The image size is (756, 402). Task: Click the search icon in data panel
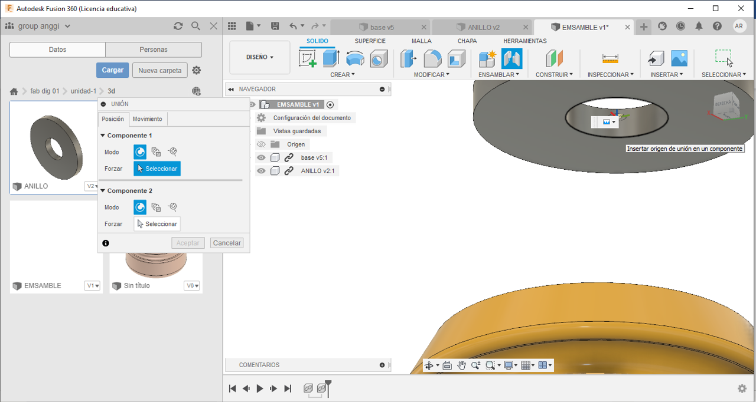(196, 26)
